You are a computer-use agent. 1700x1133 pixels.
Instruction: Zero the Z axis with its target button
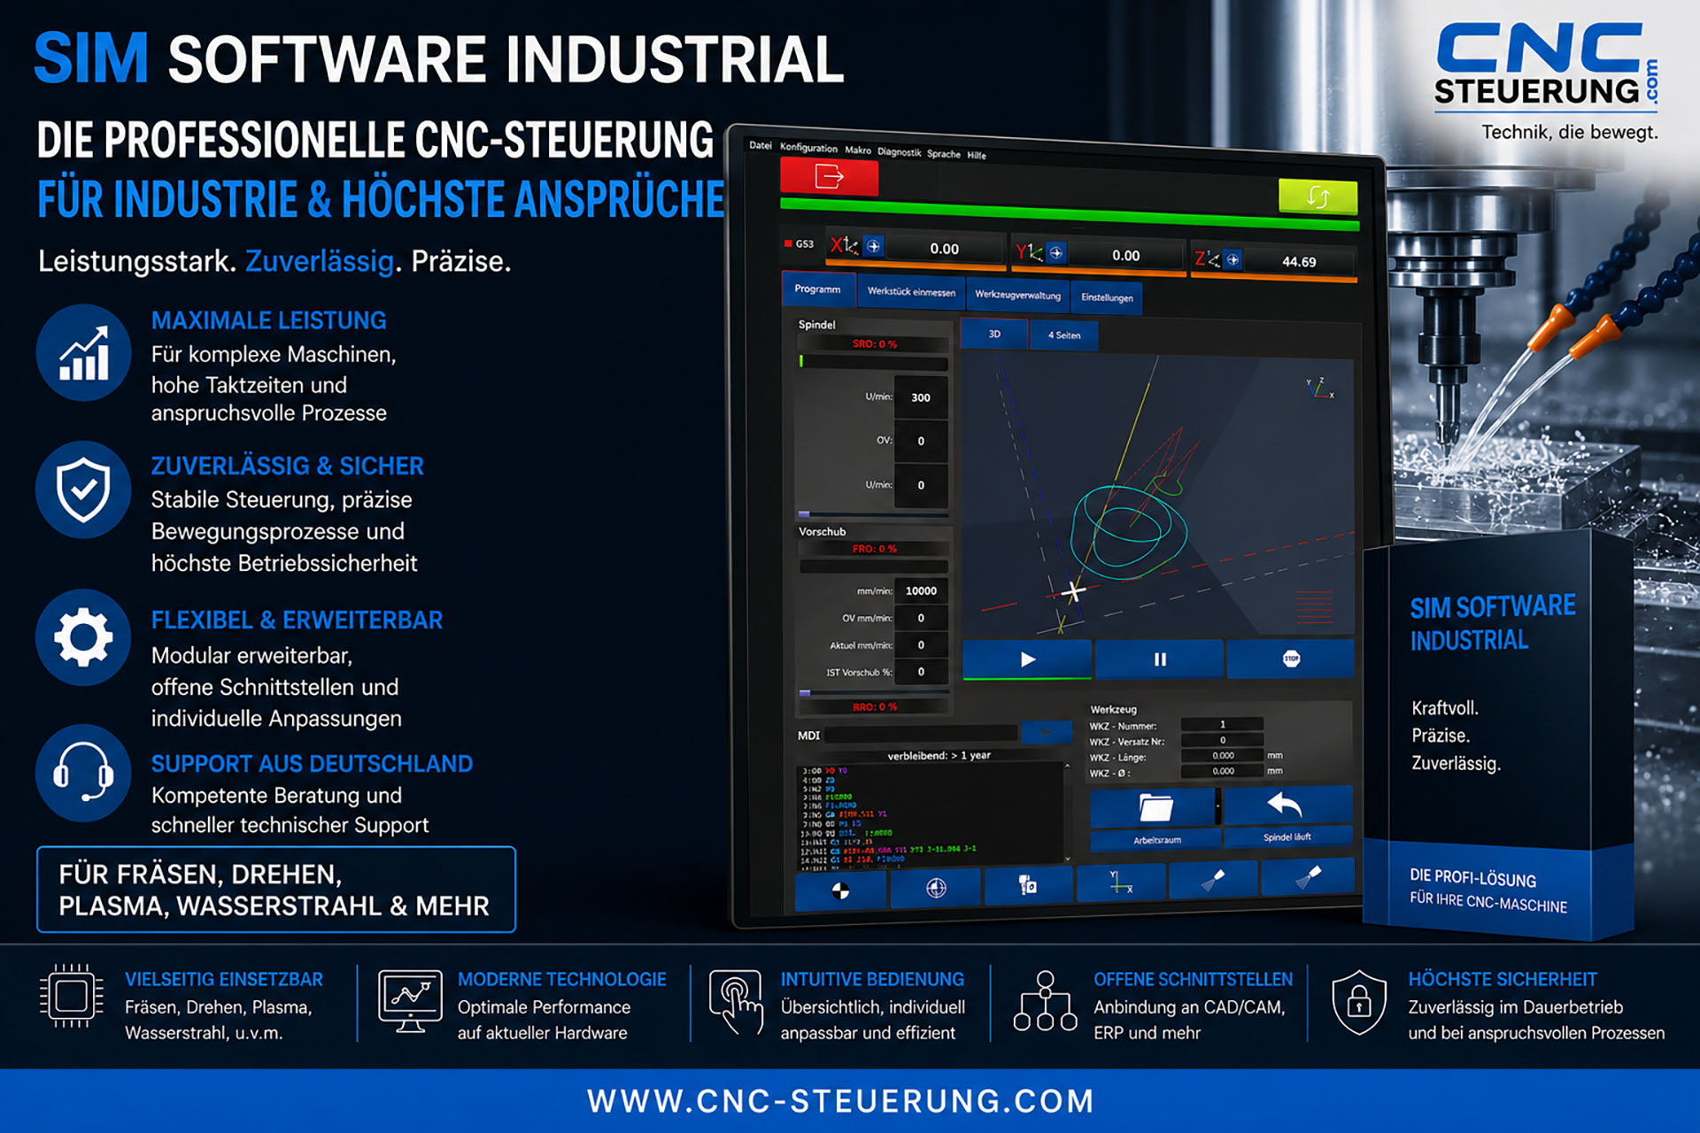click(1232, 259)
